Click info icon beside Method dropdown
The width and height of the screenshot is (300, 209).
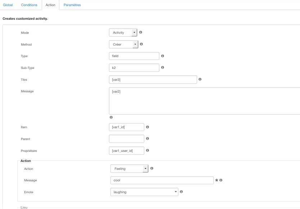(x=141, y=44)
